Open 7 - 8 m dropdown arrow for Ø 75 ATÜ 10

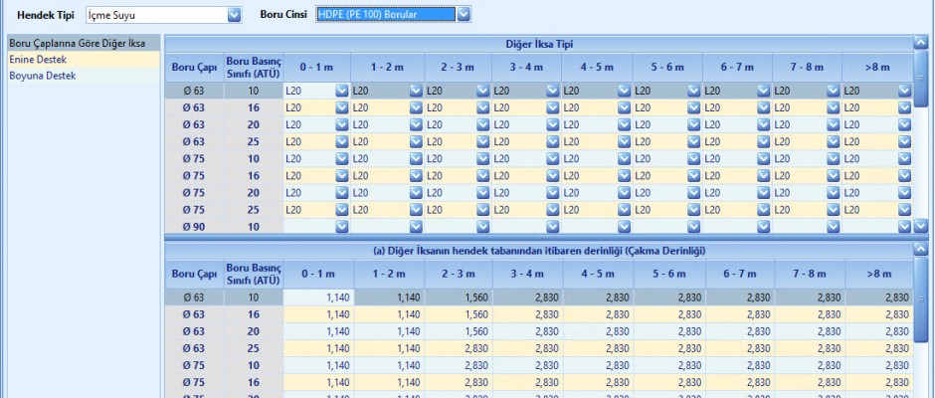point(834,158)
